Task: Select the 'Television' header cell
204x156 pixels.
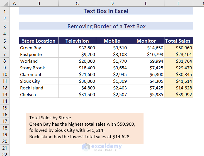Action: coord(77,41)
